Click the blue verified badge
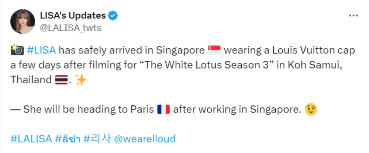 coord(113,16)
